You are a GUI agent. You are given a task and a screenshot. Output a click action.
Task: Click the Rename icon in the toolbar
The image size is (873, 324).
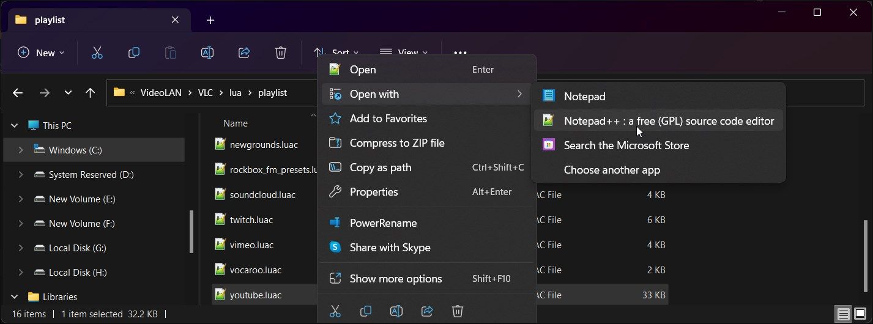coord(207,53)
